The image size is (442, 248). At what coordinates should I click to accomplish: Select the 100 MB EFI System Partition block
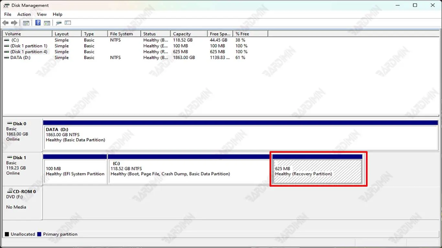coord(75,171)
